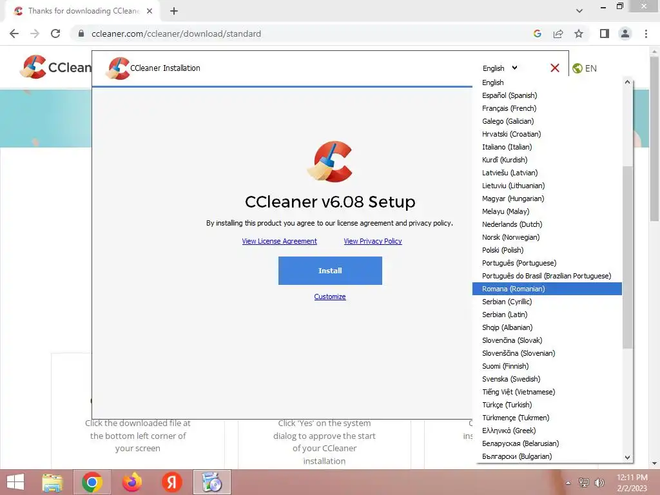
Task: Choose Galego (Galician) option
Action: (x=547, y=121)
